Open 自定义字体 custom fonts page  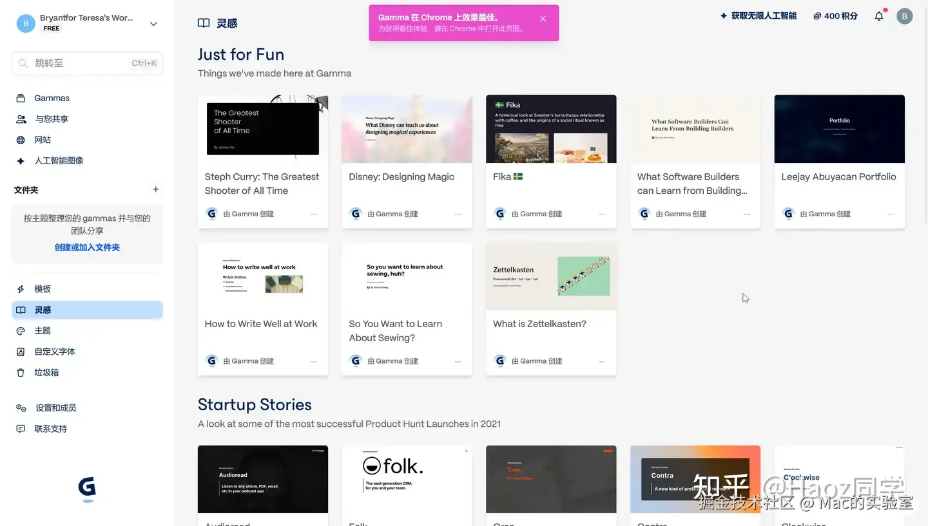tap(55, 352)
